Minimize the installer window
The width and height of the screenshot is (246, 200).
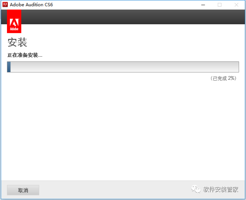[x=202, y=5]
